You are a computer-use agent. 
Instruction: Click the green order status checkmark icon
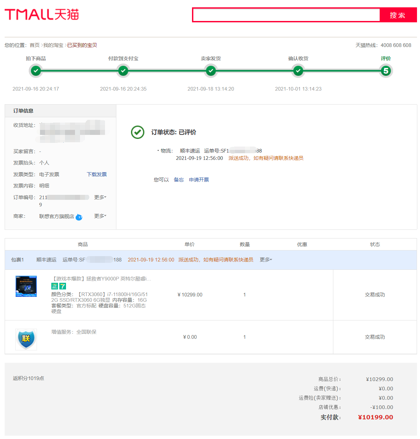click(138, 132)
